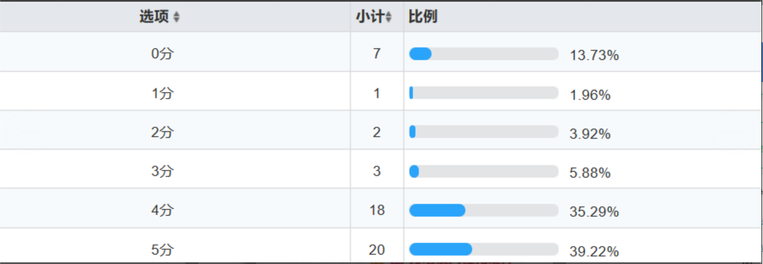This screenshot has width=763, height=264.
Task: Click the 比例 column header
Action: tap(423, 17)
